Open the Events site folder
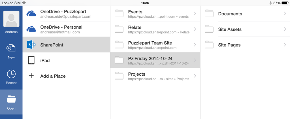Screen dimensions: 290x119 pos(155,14)
